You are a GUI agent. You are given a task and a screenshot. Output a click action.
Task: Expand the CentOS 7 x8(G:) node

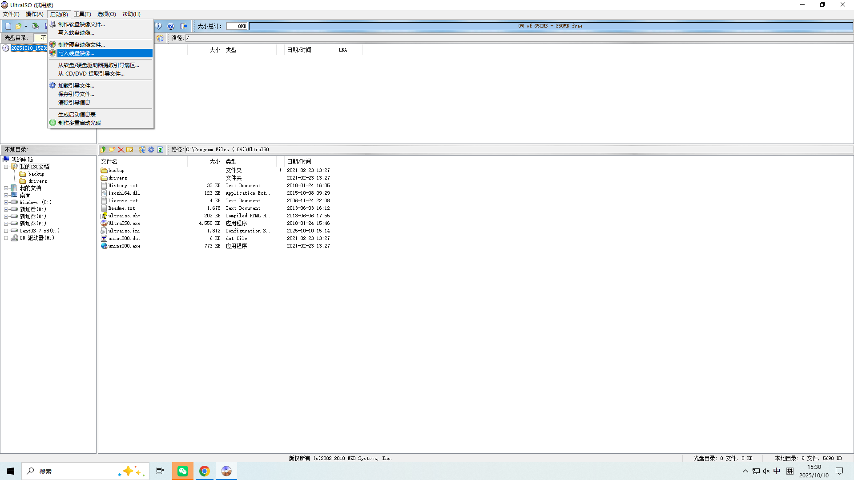pyautogui.click(x=6, y=231)
